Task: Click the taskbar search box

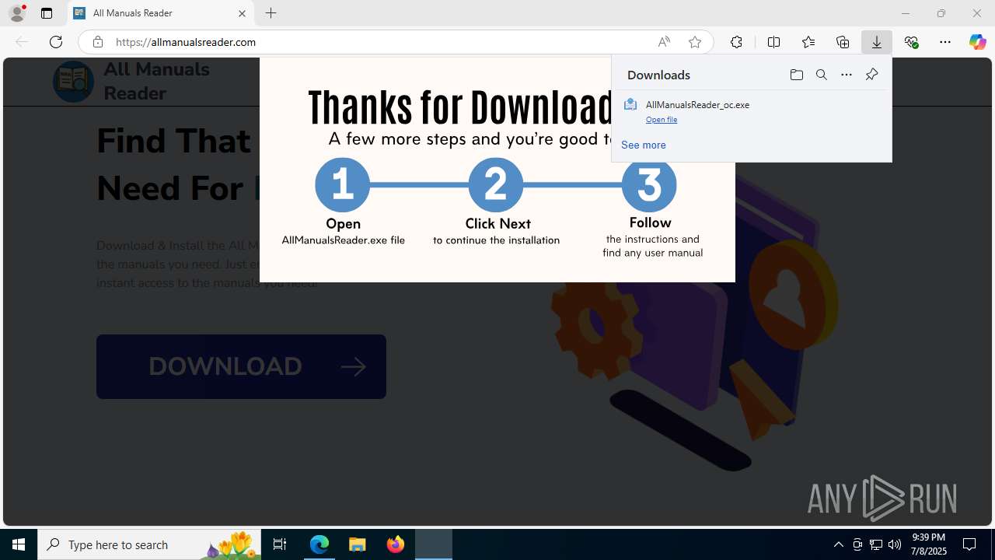Action: [x=149, y=544]
